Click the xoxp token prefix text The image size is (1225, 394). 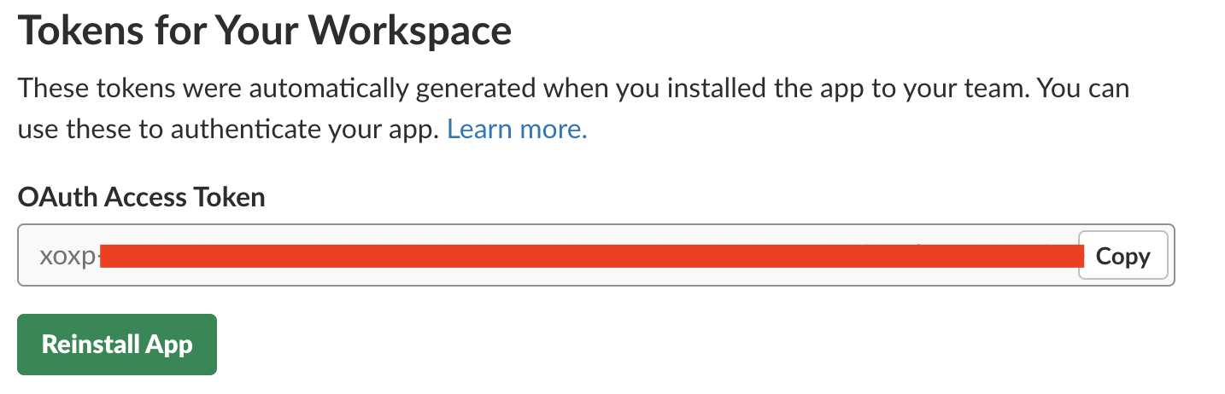[x=67, y=256]
